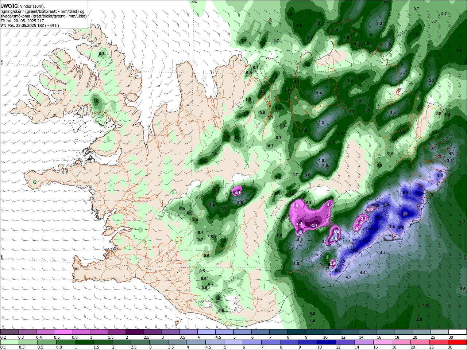This screenshot has height=350, width=467.
Task: Click the 3.7 value in the northeast
Action: [403, 72]
